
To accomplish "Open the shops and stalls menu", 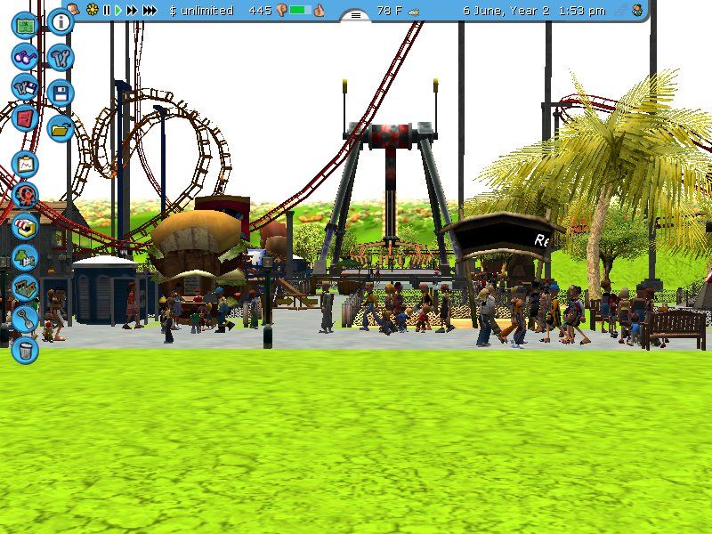I will [25, 227].
